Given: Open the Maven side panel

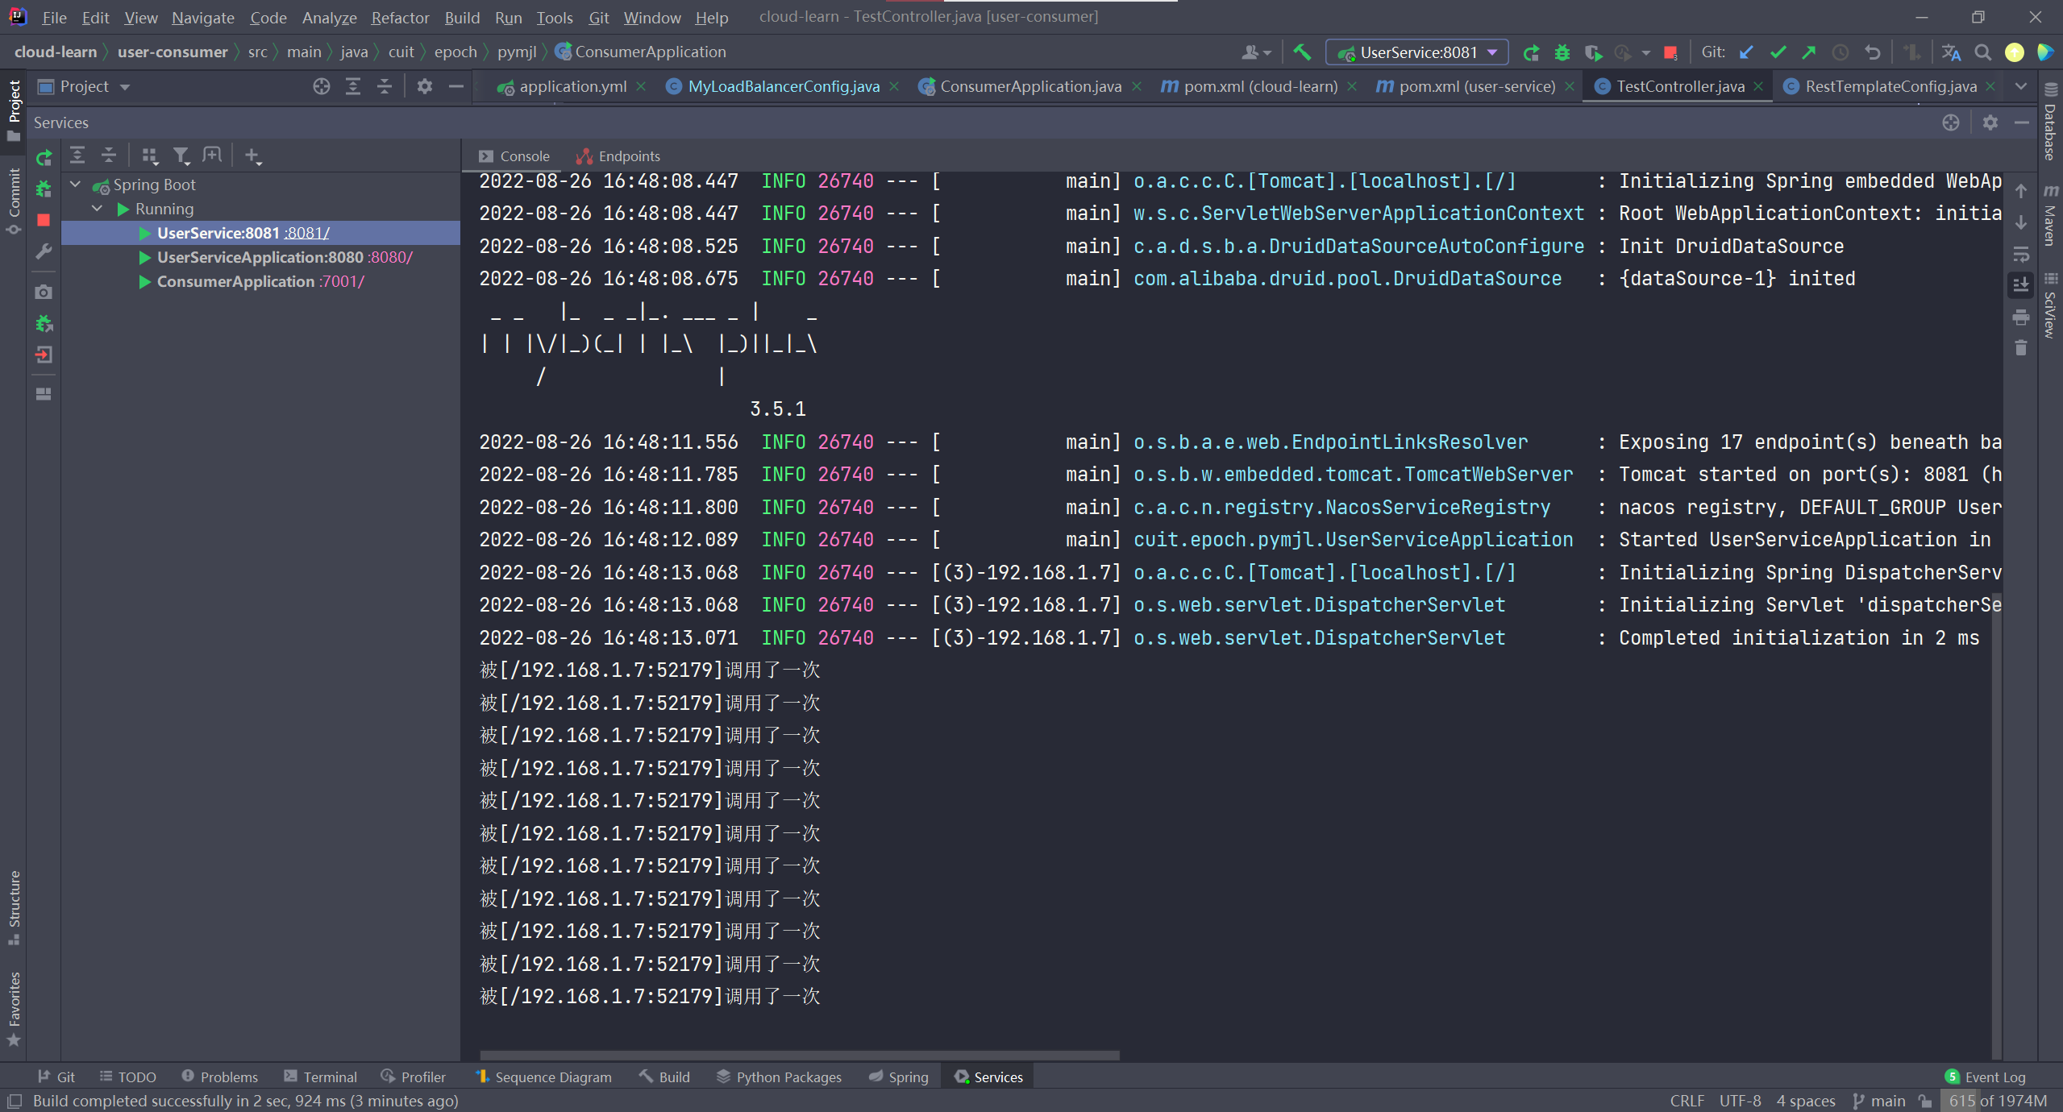Looking at the screenshot, I should (2051, 216).
